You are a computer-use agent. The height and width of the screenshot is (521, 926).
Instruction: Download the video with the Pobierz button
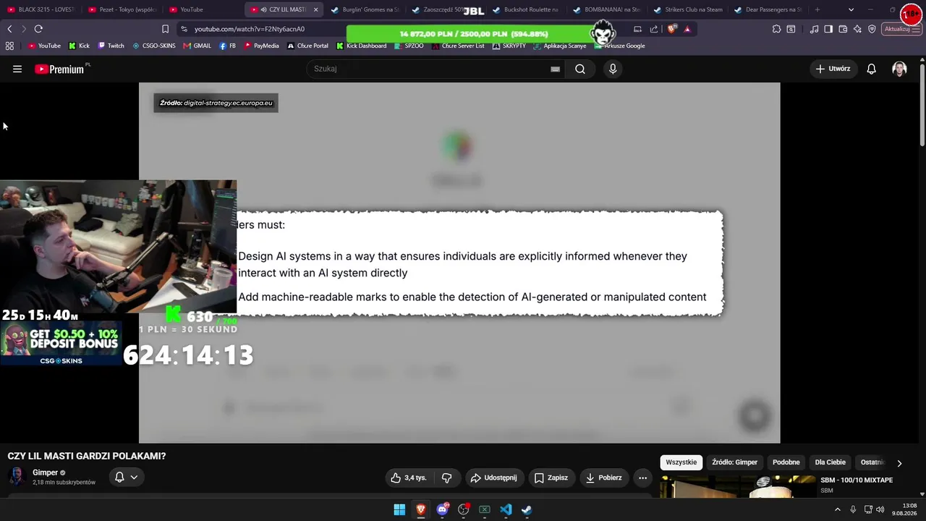pos(604,478)
